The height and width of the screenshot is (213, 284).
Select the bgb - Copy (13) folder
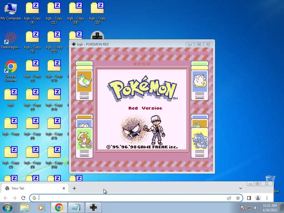pos(54,71)
